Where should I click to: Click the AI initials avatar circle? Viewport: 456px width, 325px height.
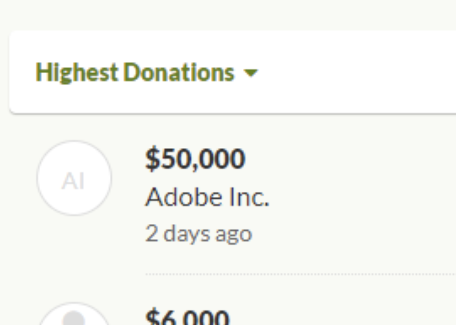coord(74,178)
